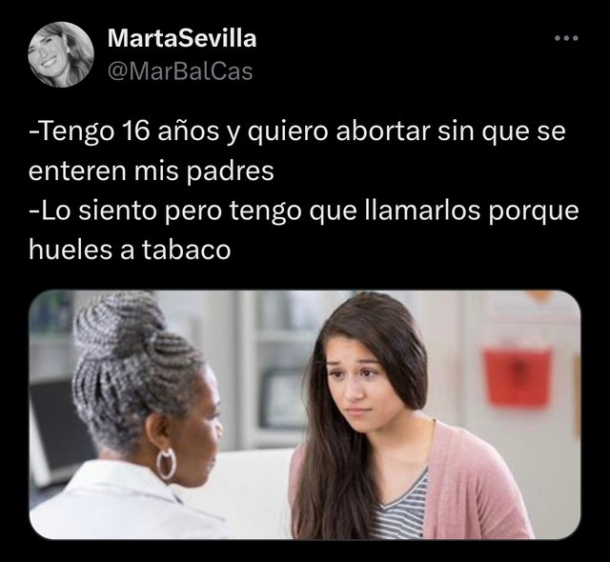Click the line starting "-Lo siento pero tengo"

click(304, 211)
